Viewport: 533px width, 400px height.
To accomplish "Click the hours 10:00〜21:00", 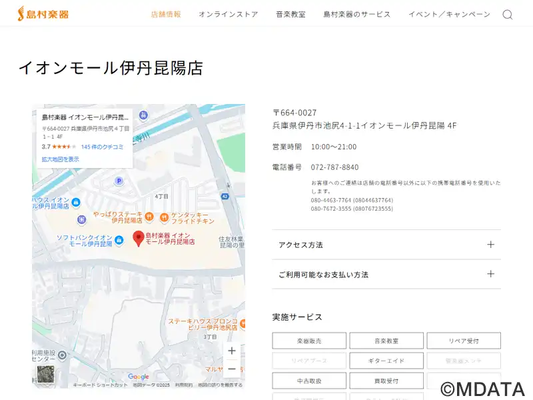I will tap(334, 147).
